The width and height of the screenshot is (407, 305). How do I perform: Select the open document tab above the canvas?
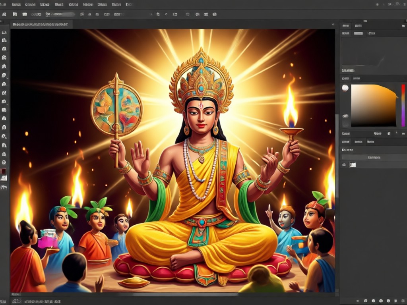point(41,24)
